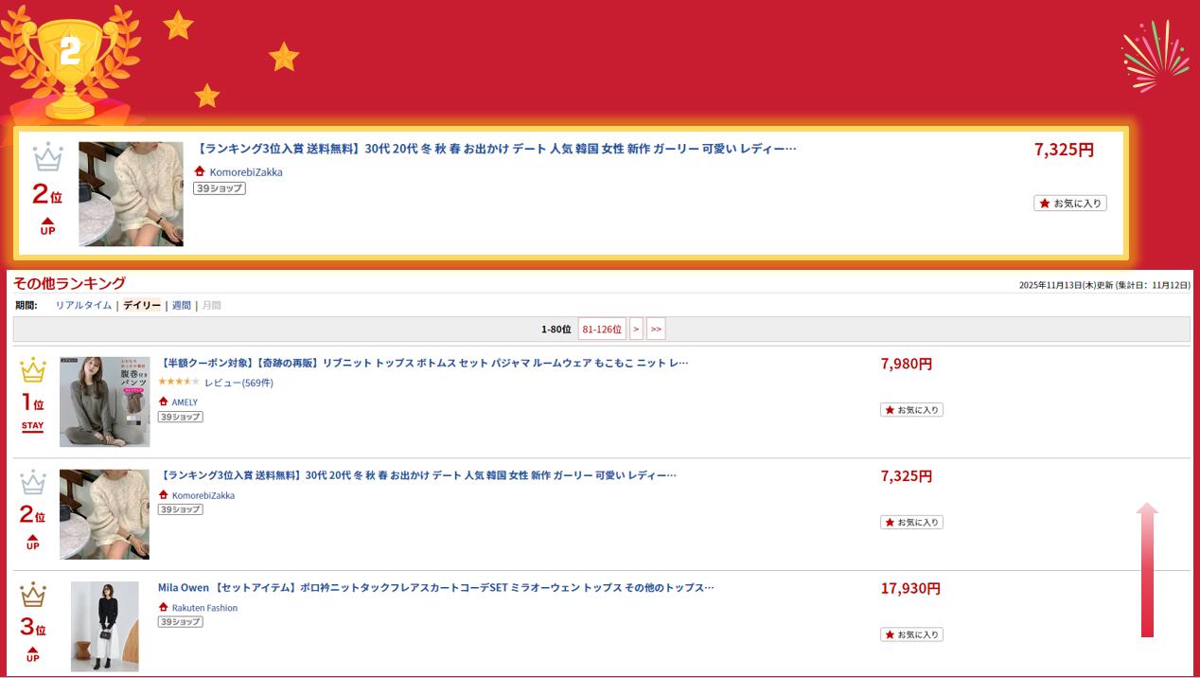Go to next page with > arrow
This screenshot has width=1200, height=678.
(x=636, y=329)
